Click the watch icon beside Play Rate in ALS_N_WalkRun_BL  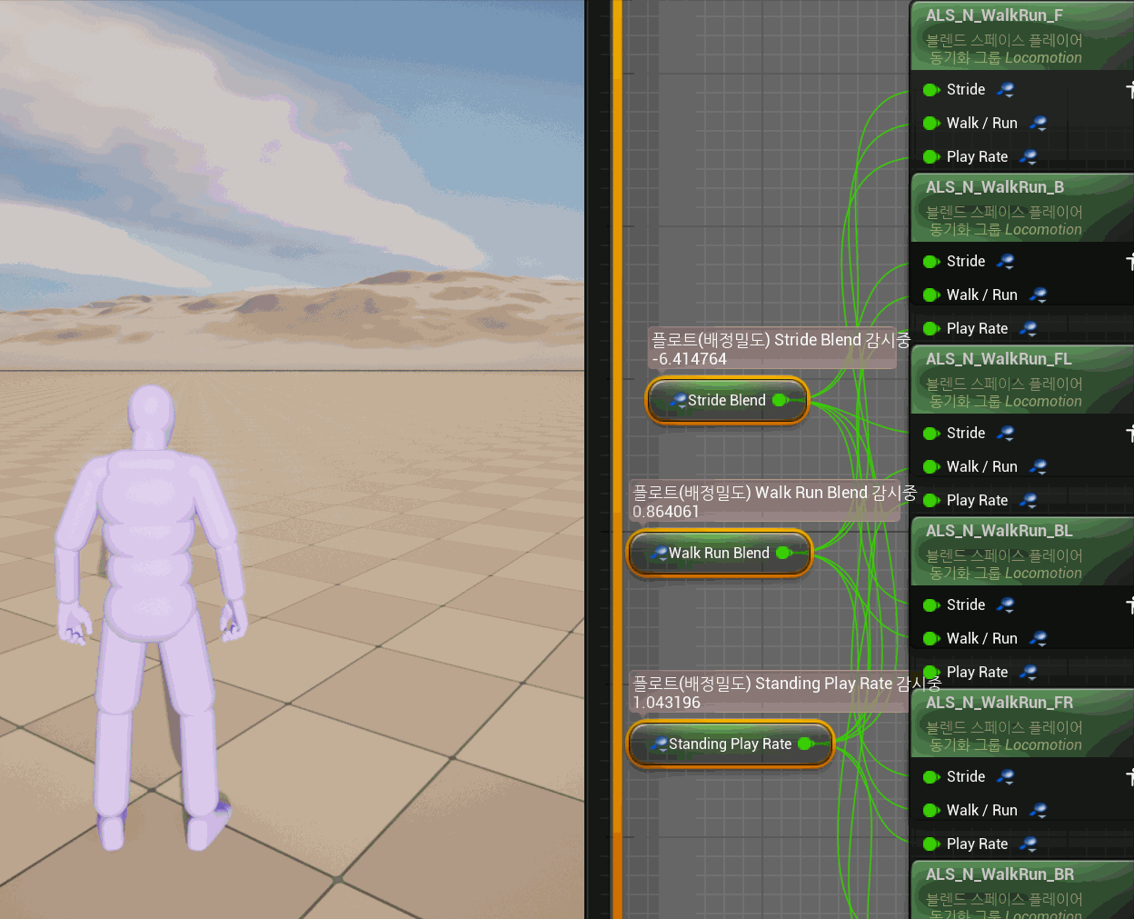1028,672
